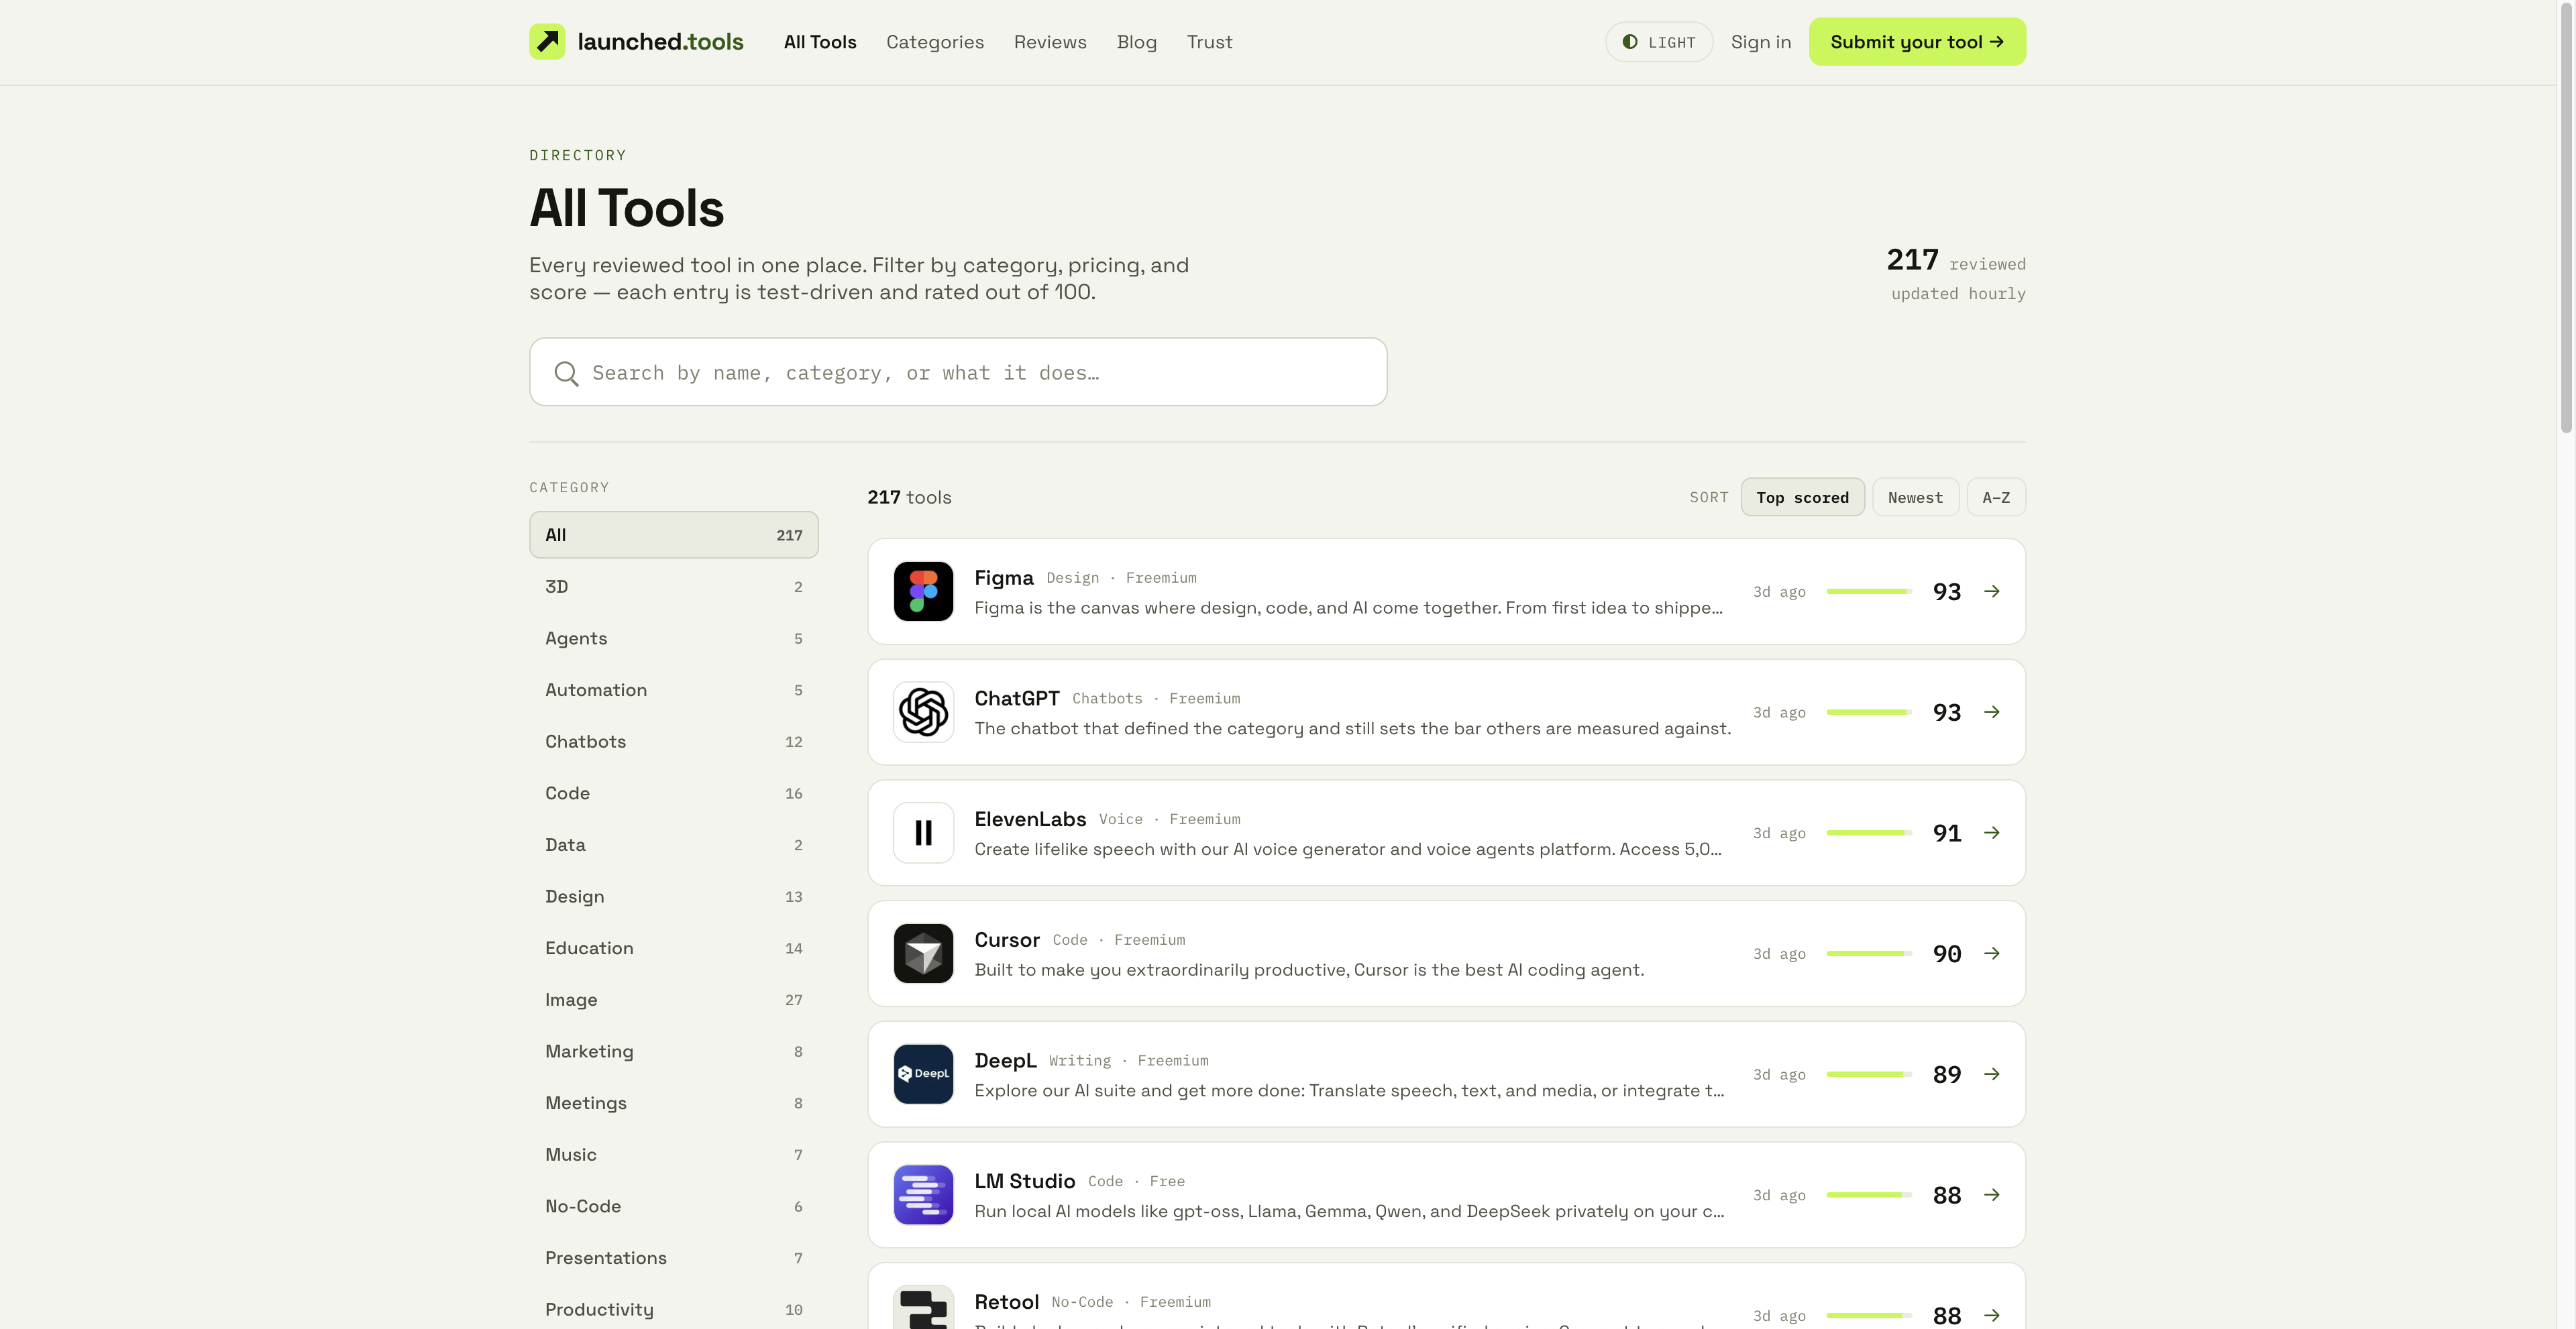
Task: Click the arrow on the ElevenLabs row
Action: tap(1992, 832)
